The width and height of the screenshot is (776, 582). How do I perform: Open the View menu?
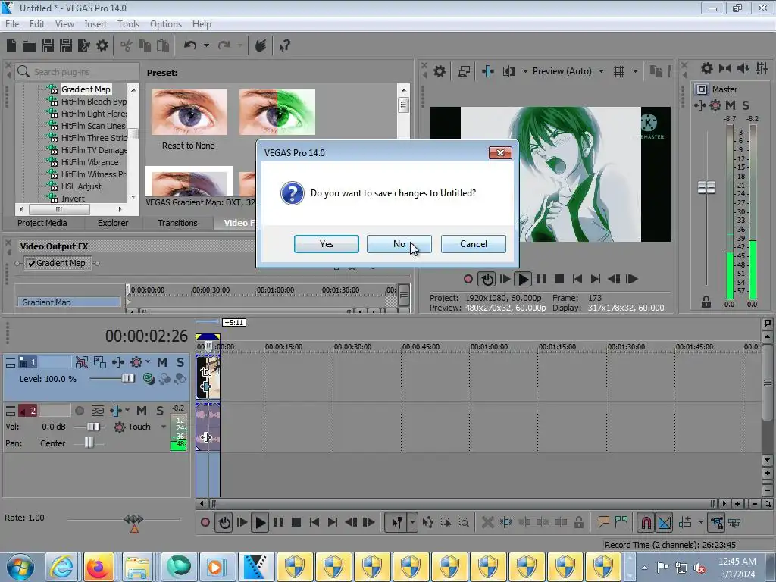point(64,23)
